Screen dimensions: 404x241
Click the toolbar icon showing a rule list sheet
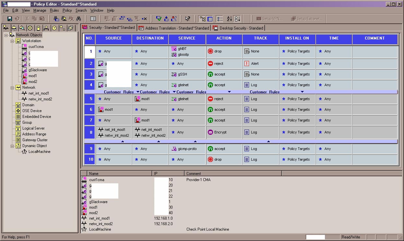(x=93, y=19)
